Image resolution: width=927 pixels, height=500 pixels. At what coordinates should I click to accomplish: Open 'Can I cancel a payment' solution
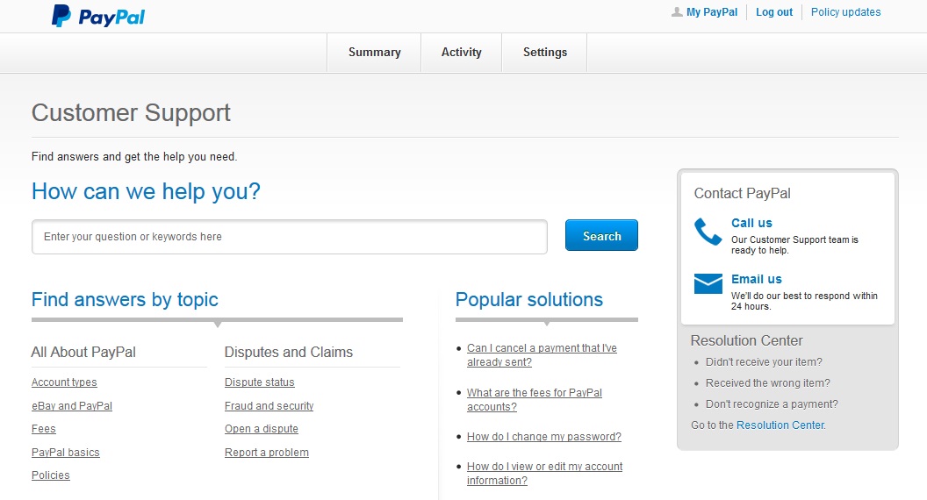click(542, 355)
